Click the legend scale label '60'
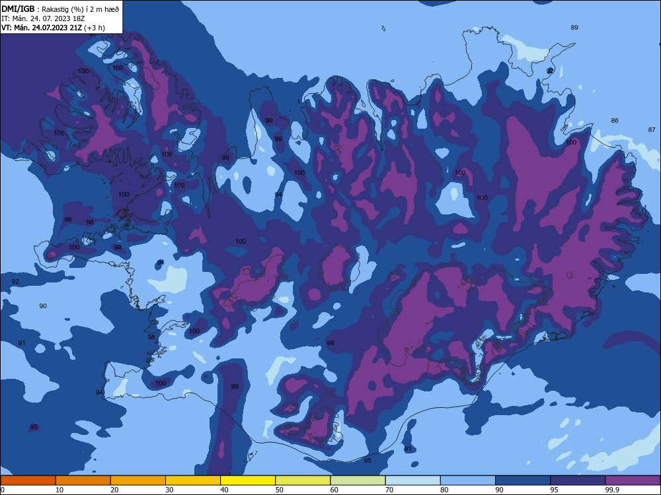Screen dimensions: 661x495 click(x=334, y=490)
